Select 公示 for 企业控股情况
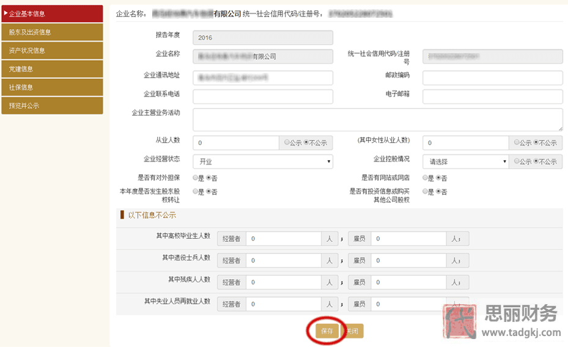 coord(517,161)
